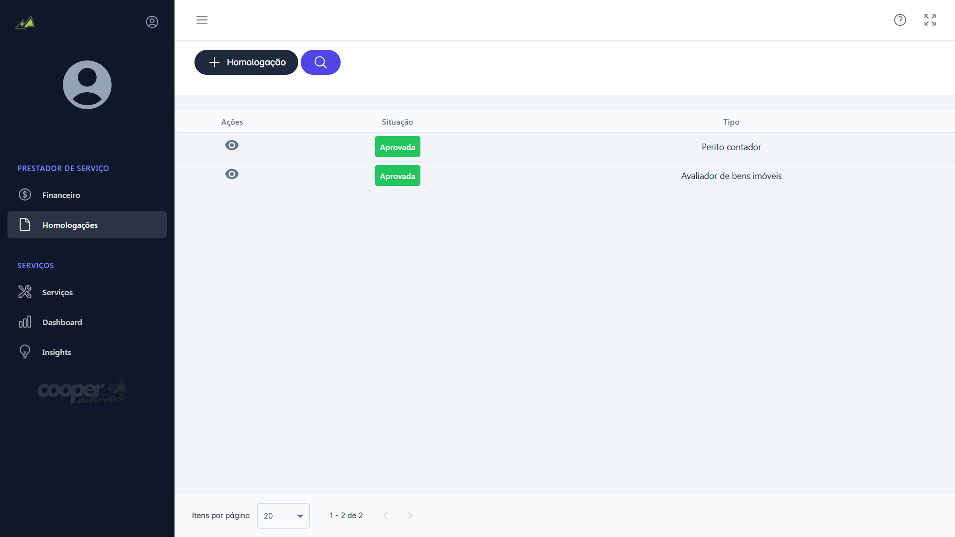The height and width of the screenshot is (537, 955).
Task: Open the Insights menu item
Action: 87,352
